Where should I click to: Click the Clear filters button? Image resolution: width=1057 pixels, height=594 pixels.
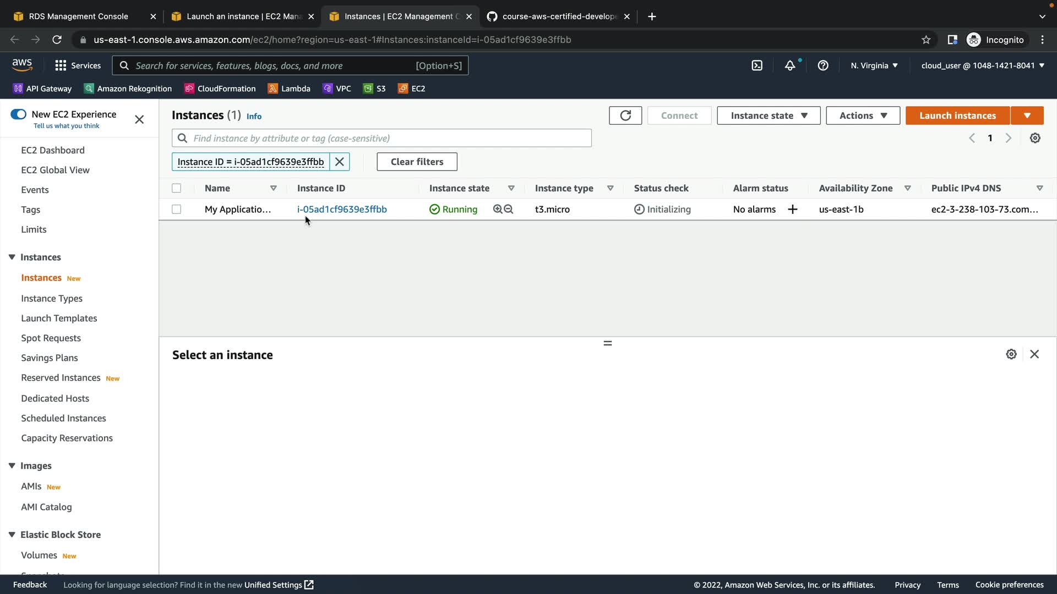click(417, 162)
